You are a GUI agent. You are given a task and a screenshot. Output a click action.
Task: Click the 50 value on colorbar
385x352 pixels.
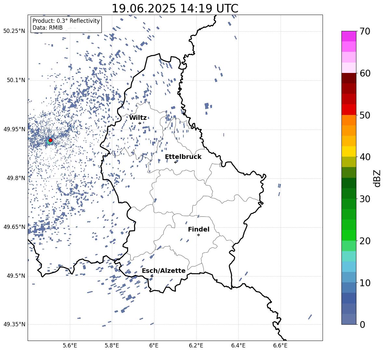(x=365, y=115)
